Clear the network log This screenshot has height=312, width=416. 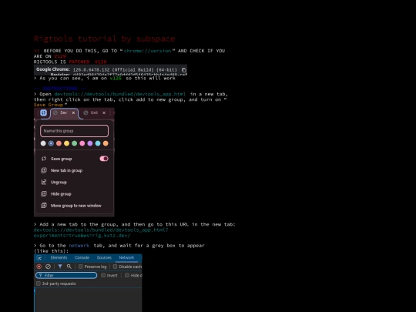coord(48,267)
